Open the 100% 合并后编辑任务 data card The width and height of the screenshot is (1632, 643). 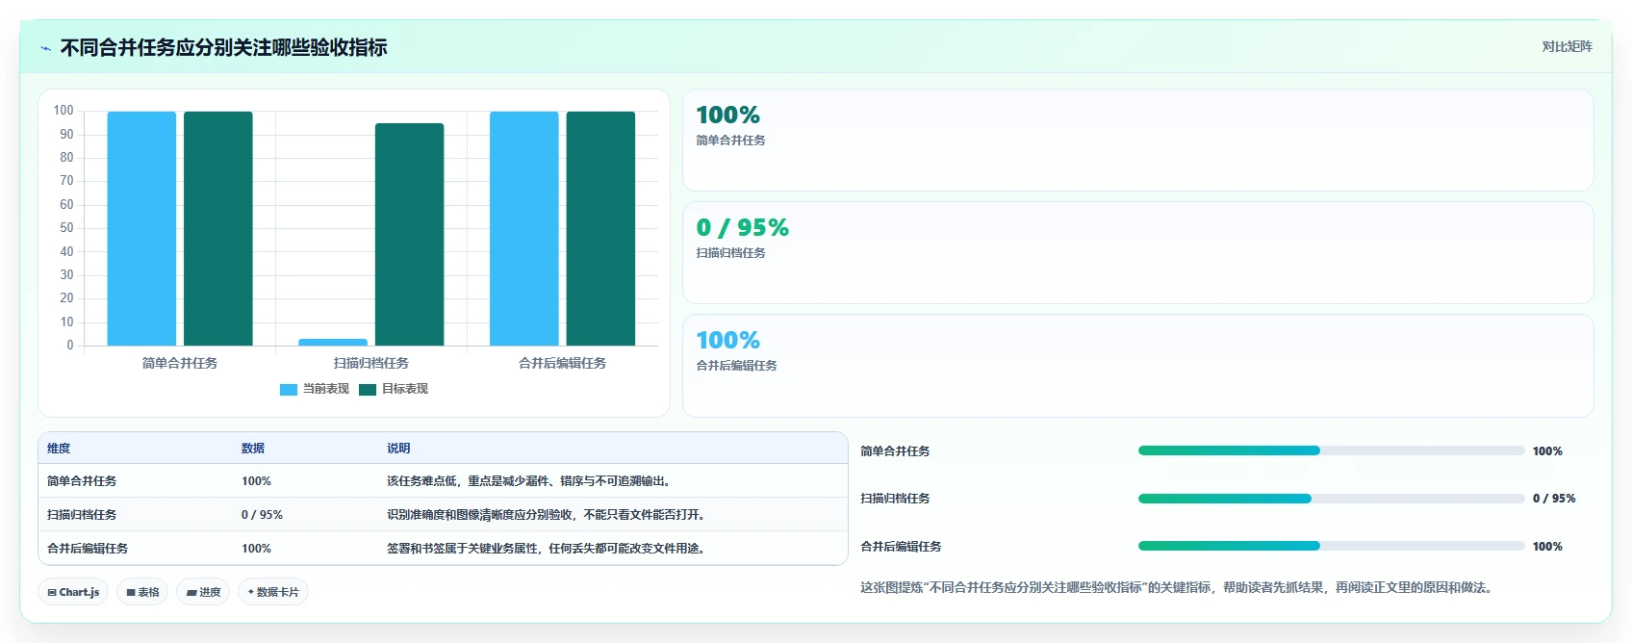click(x=1138, y=366)
